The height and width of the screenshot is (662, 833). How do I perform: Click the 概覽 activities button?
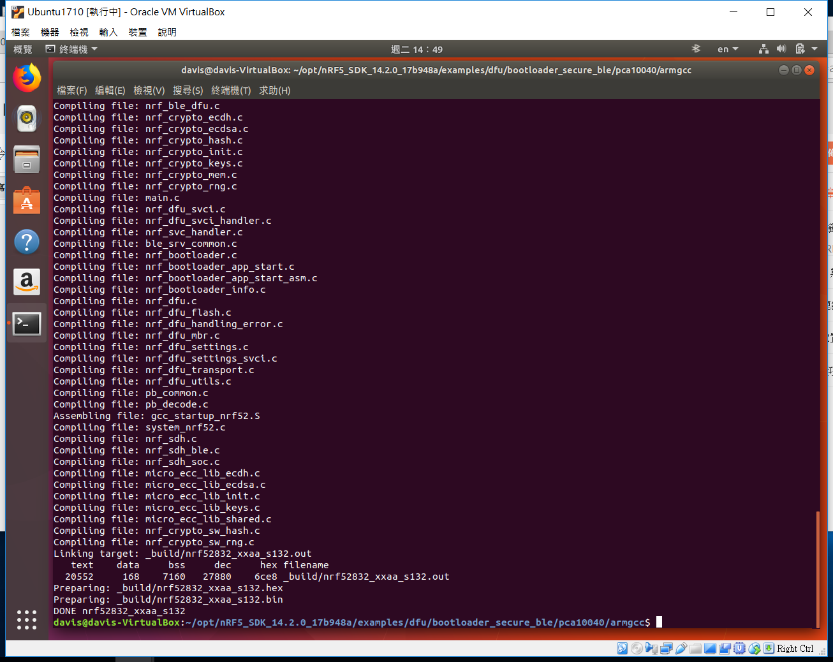tap(22, 49)
